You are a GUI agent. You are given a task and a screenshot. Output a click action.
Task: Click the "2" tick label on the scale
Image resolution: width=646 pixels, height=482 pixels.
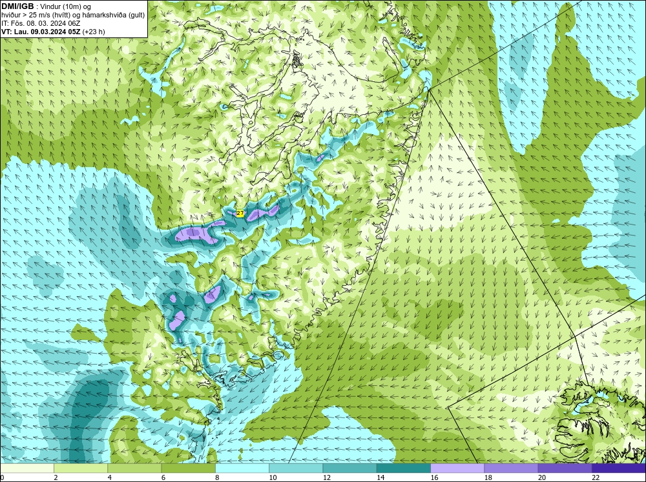[x=56, y=477]
